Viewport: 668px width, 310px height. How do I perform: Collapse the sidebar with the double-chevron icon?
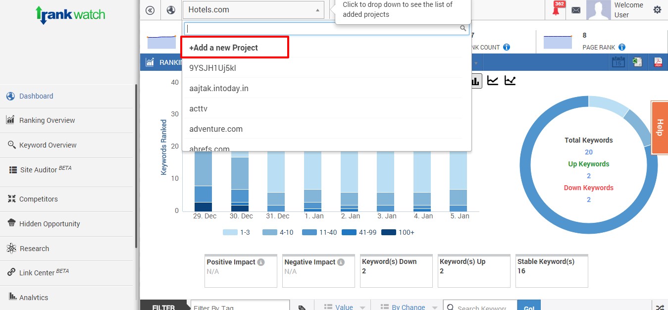point(150,10)
